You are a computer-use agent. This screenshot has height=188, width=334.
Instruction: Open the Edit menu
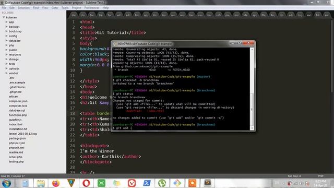[x=12, y=8]
